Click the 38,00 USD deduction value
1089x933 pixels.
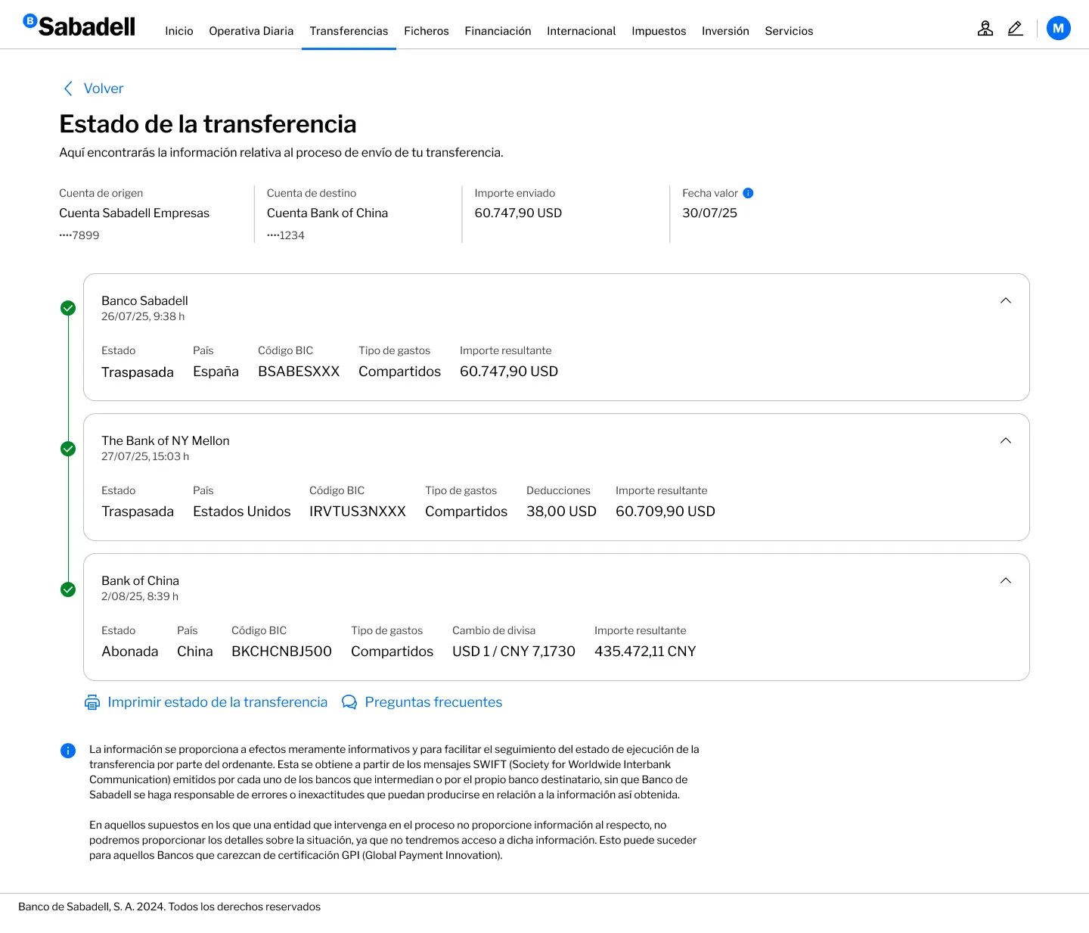point(561,512)
